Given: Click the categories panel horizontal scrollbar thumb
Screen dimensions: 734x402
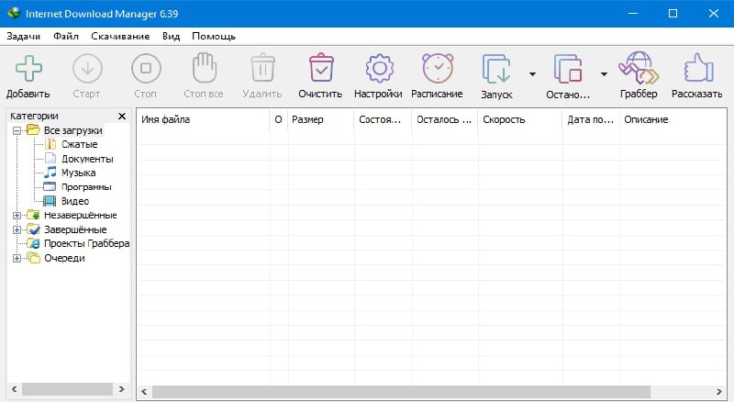Looking at the screenshot, I should click(67, 389).
